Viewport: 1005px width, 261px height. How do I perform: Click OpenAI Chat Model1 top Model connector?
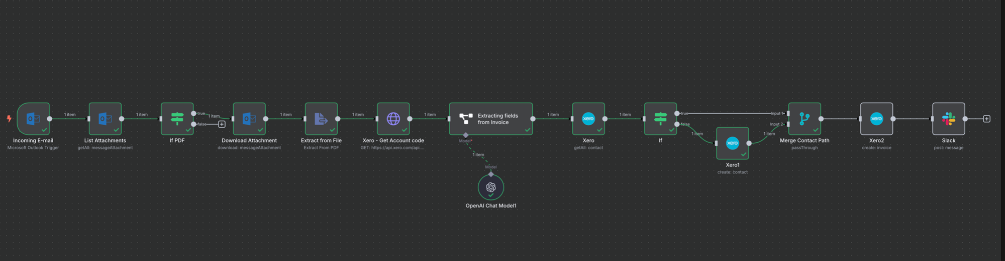[x=491, y=174]
